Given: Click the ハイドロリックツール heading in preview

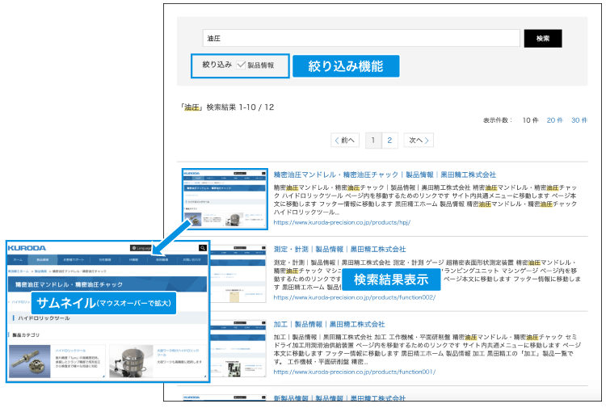Looking at the screenshot, I should [x=44, y=318].
